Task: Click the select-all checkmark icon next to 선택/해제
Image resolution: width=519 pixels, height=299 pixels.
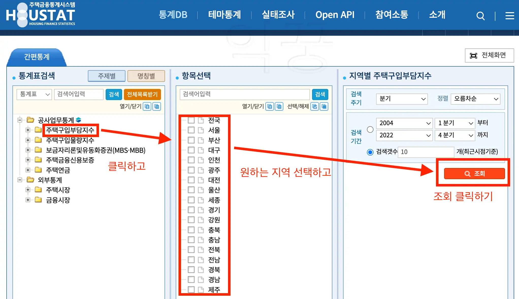Action: (x=315, y=106)
